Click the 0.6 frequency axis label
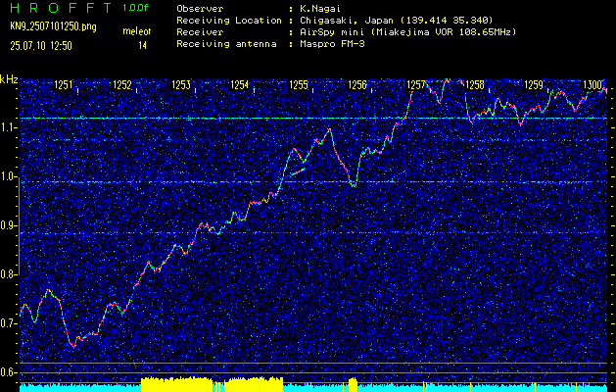This screenshot has height=392, width=616. click(x=8, y=372)
